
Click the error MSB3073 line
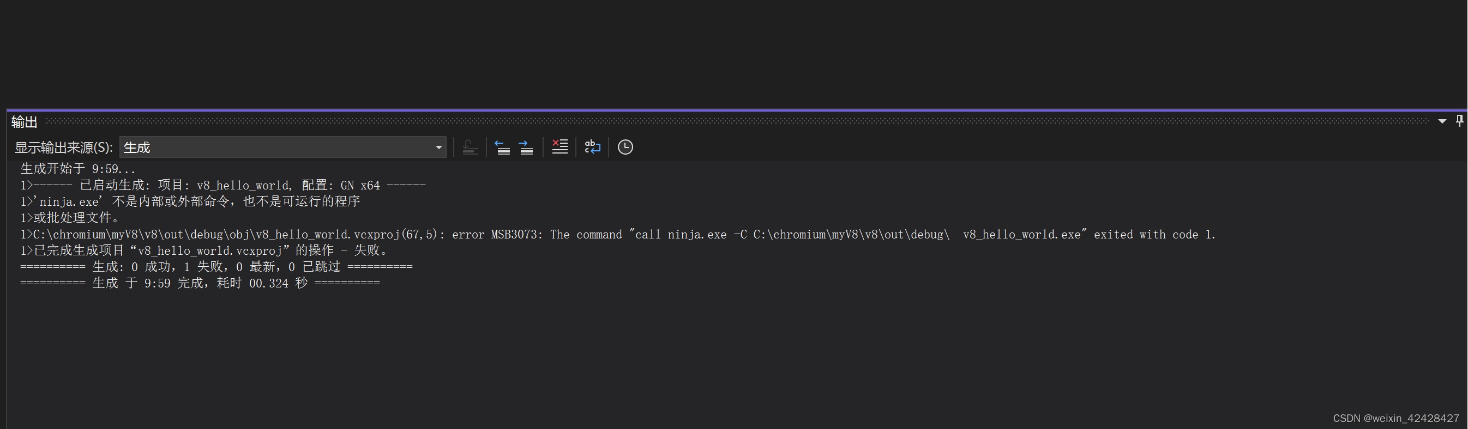(x=618, y=235)
